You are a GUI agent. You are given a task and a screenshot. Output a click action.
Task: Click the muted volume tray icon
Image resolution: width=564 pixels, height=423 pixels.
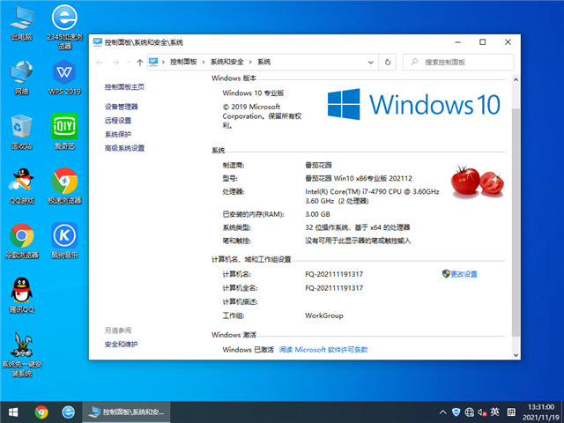[482, 412]
